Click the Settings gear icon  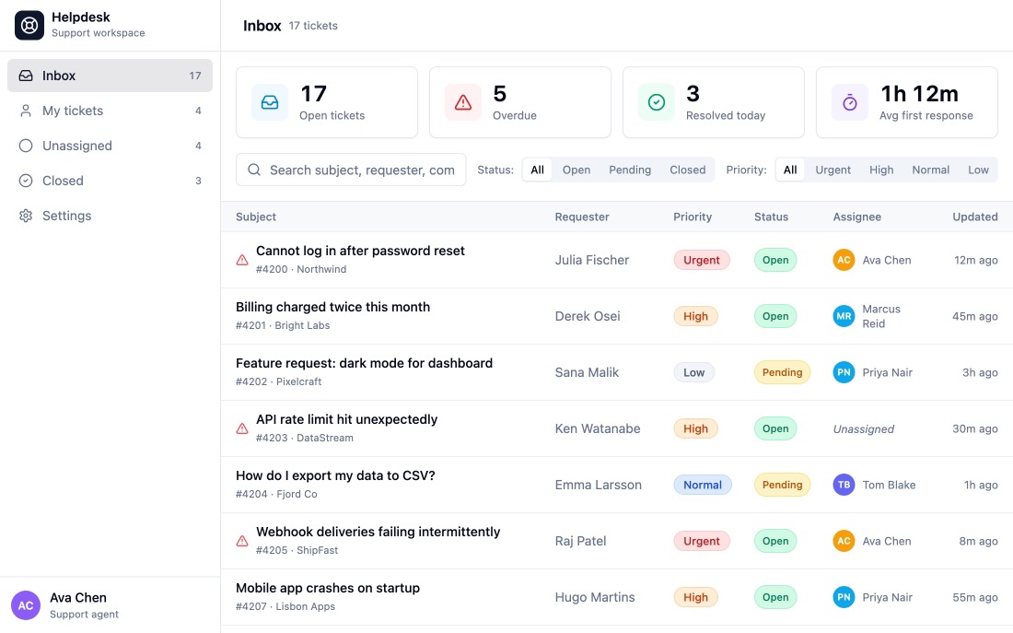click(26, 216)
